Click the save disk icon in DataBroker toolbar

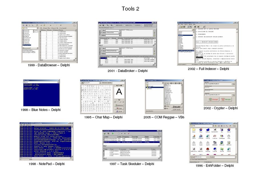click(x=103, y=25)
